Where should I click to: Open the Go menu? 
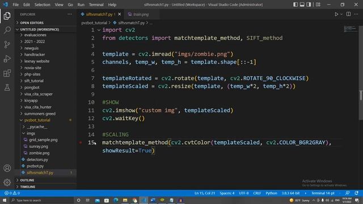70,5
